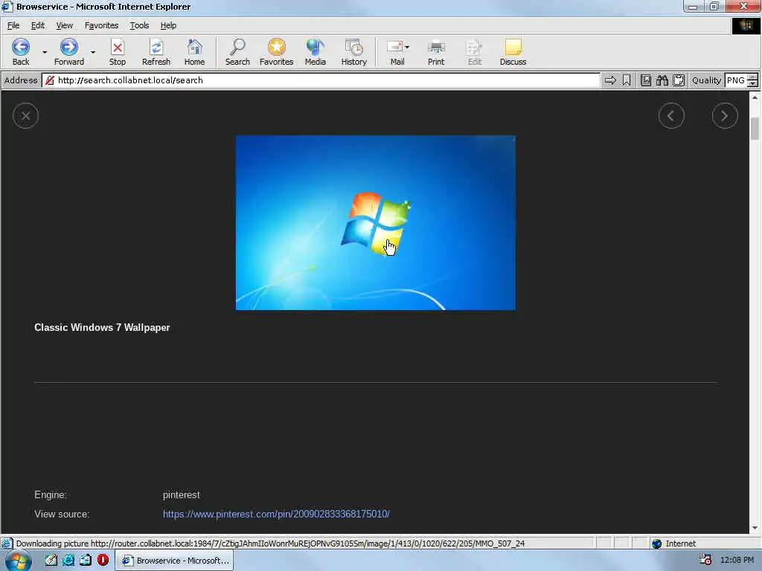Open the Forward history dropdown arrow

click(93, 52)
